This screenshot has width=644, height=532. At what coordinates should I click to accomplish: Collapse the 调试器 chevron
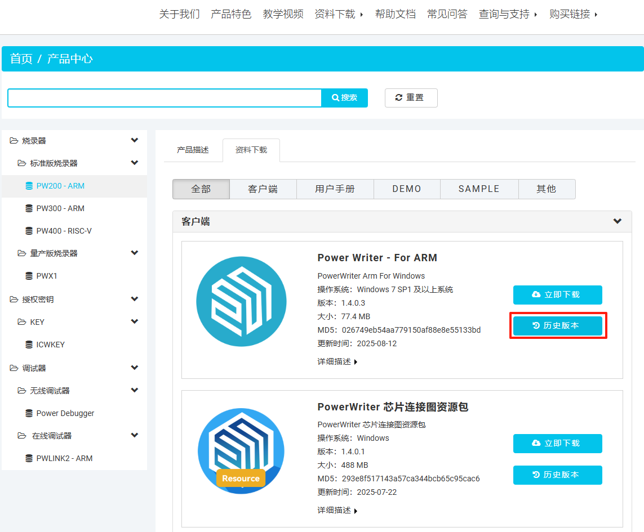[x=134, y=368]
